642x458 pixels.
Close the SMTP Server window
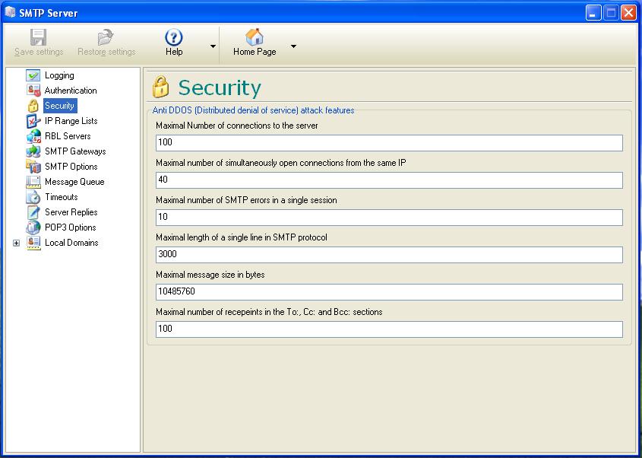click(628, 13)
